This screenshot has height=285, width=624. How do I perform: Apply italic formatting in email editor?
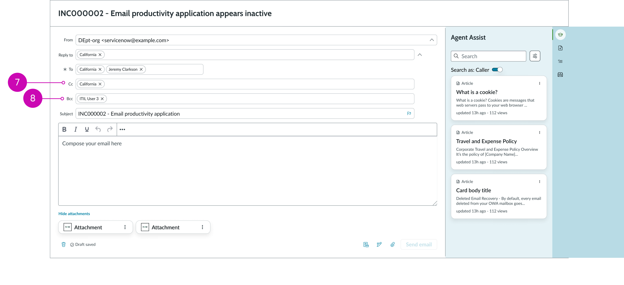76,129
